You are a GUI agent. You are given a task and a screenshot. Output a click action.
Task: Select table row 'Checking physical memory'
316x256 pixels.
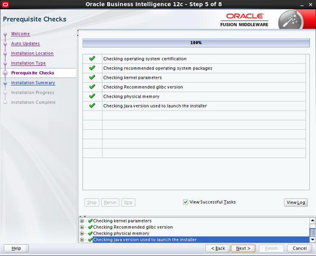coord(194,96)
